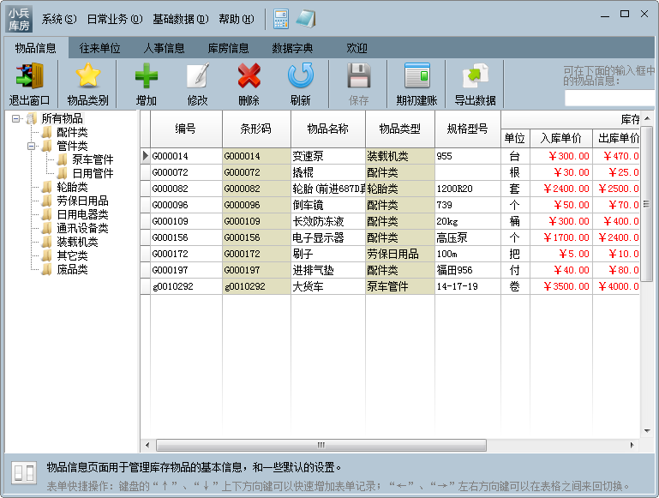Click the vertical scrollbar thumb
Image resolution: width=659 pixels, height=498 pixels.
point(647,203)
